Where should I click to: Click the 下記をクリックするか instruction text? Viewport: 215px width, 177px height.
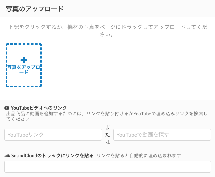point(108,30)
